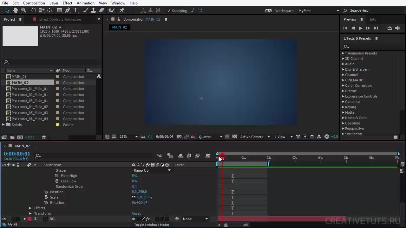Click the Draft 3D cube icon in timeline
406x228 pixels.
170,156
